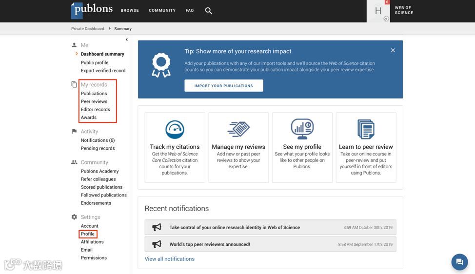Screen dimensions: 475x274
Task: Select Dashboard summary in sidebar
Action: click(102, 54)
